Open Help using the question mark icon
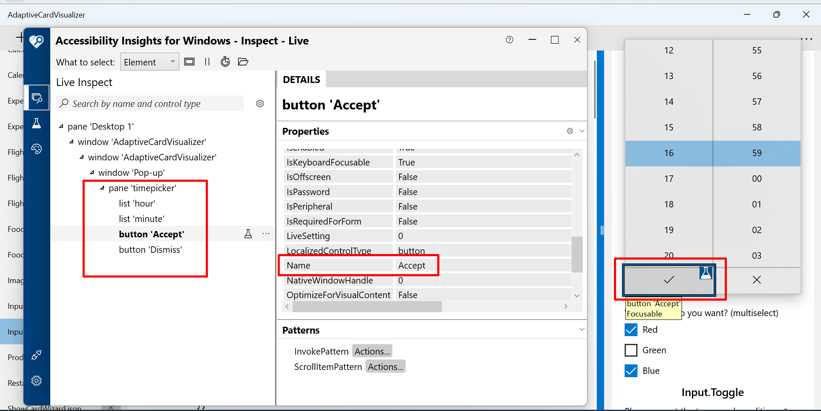Image resolution: width=821 pixels, height=411 pixels. click(509, 39)
